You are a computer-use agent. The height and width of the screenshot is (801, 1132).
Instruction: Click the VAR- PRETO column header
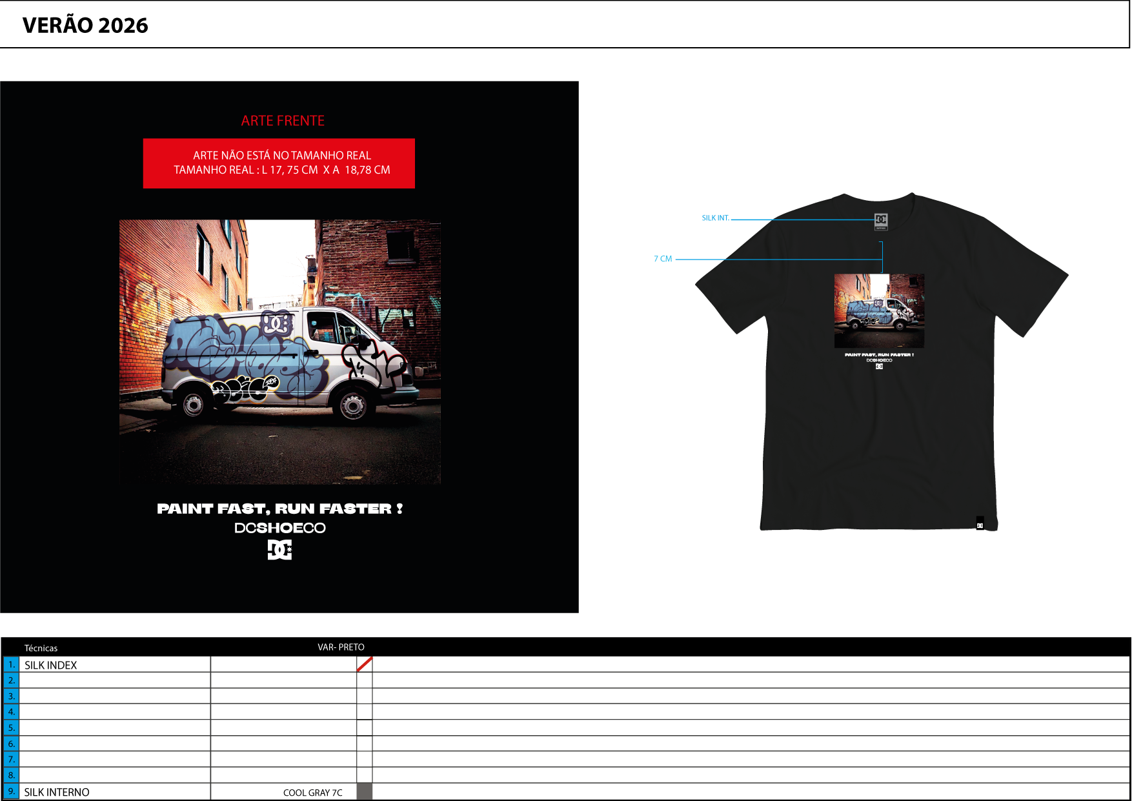(341, 647)
